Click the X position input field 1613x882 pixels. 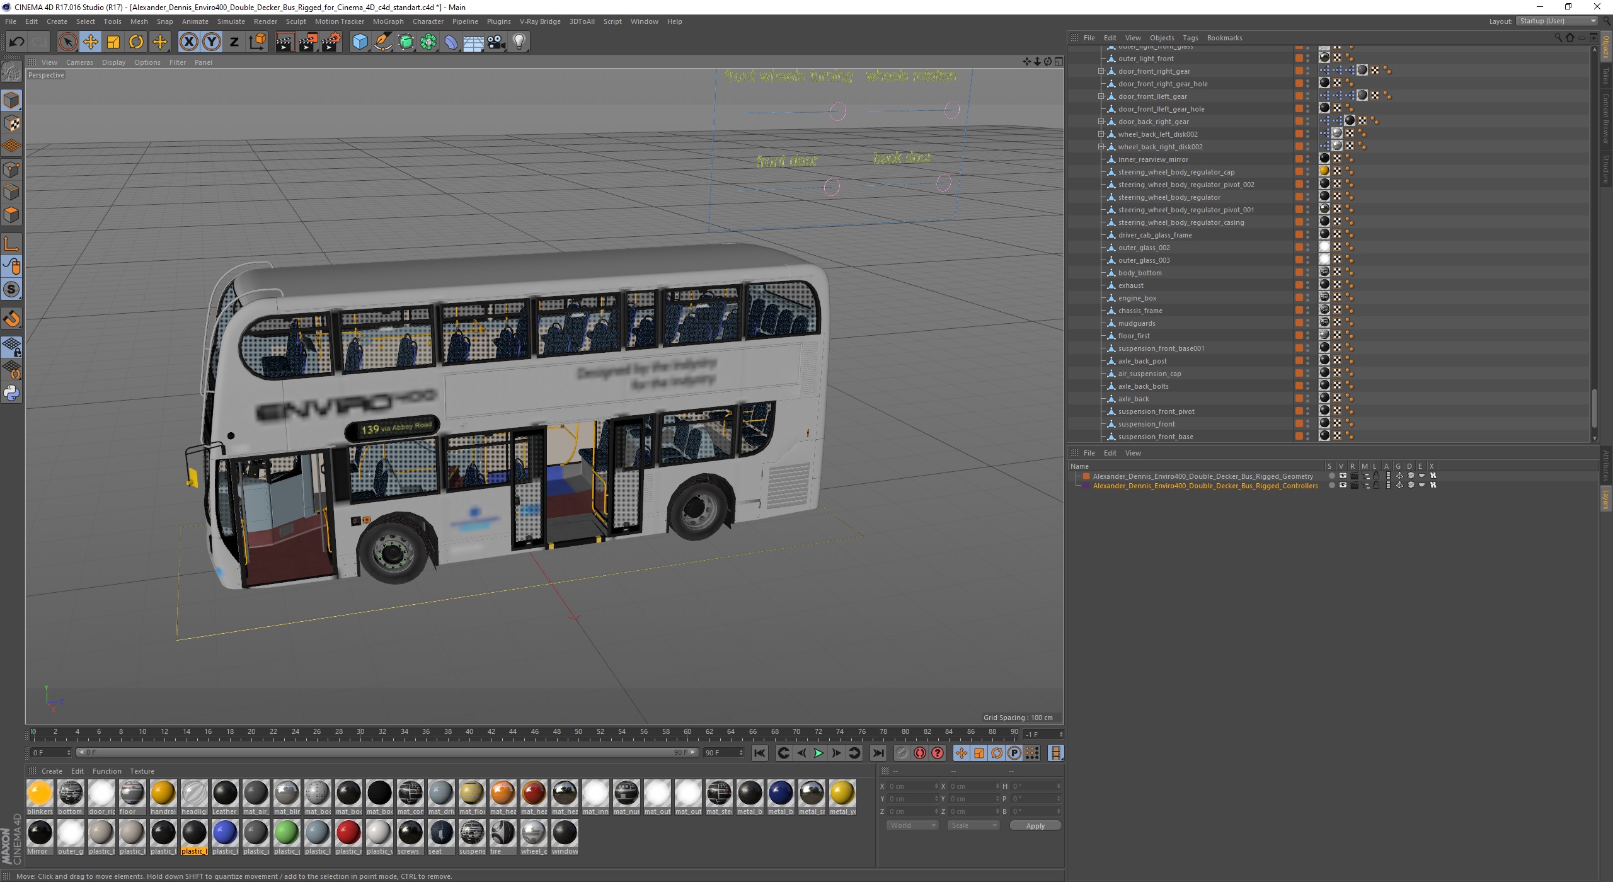pos(913,786)
